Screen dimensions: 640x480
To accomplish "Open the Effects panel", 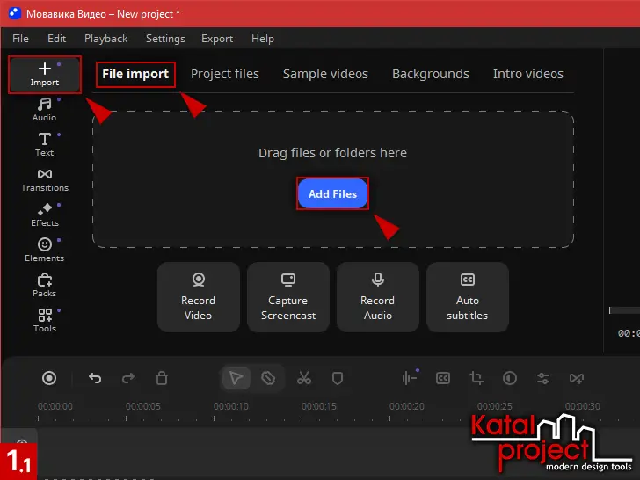I will coord(45,215).
